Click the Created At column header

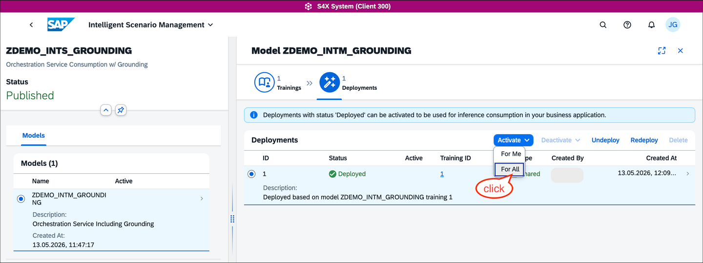pyautogui.click(x=662, y=158)
